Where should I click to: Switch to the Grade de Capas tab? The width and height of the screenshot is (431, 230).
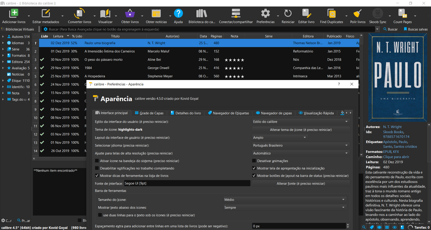coord(149,113)
